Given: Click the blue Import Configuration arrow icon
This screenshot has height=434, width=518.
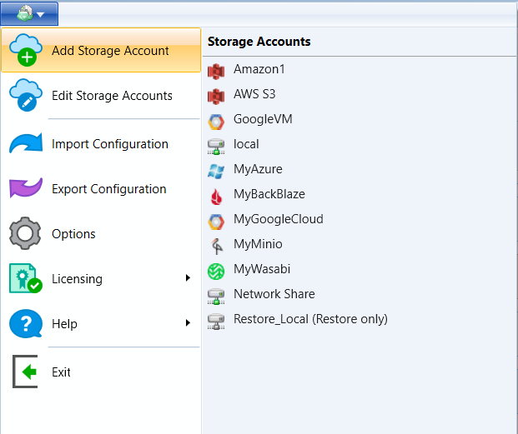Looking at the screenshot, I should [x=26, y=143].
